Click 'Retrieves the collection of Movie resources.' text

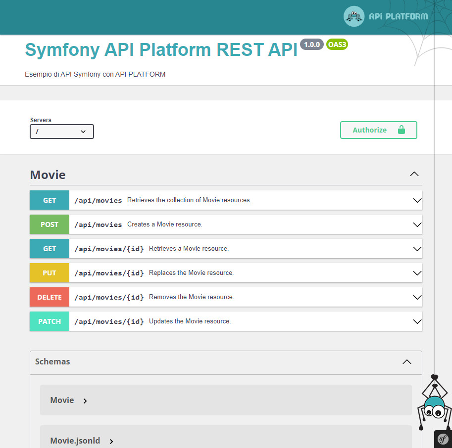(189, 200)
